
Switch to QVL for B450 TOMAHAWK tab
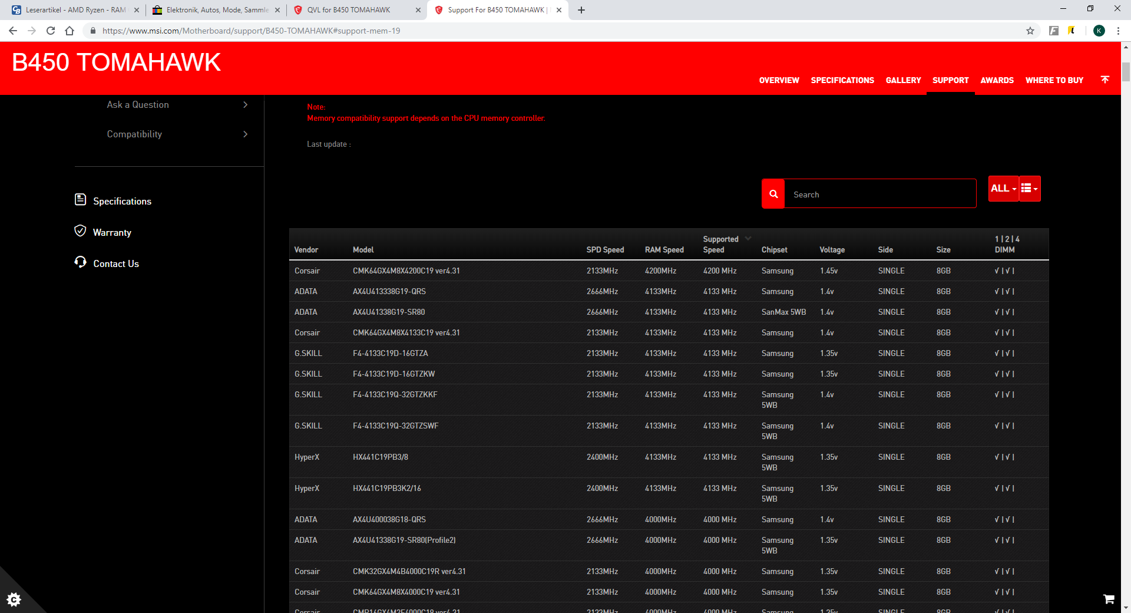click(x=356, y=10)
